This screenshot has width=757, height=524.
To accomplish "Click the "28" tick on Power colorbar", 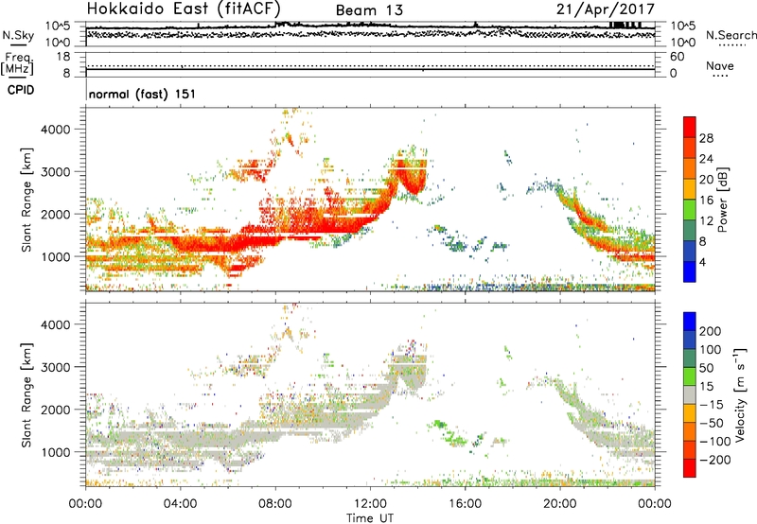I will pyautogui.click(x=706, y=138).
